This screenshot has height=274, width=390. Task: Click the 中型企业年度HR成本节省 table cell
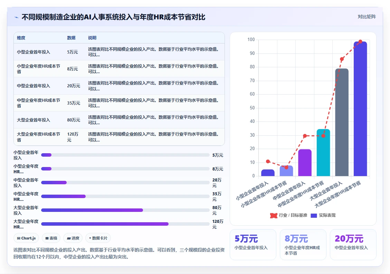pyautogui.click(x=39, y=103)
